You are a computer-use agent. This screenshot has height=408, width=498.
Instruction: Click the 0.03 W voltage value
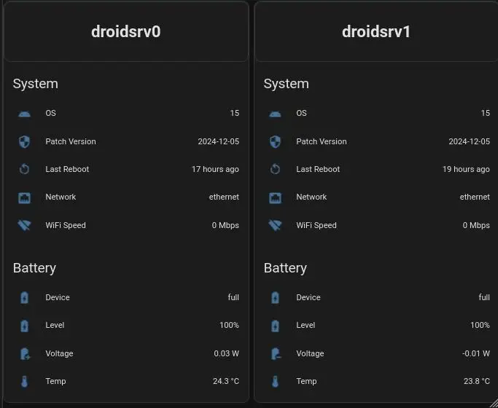227,353
